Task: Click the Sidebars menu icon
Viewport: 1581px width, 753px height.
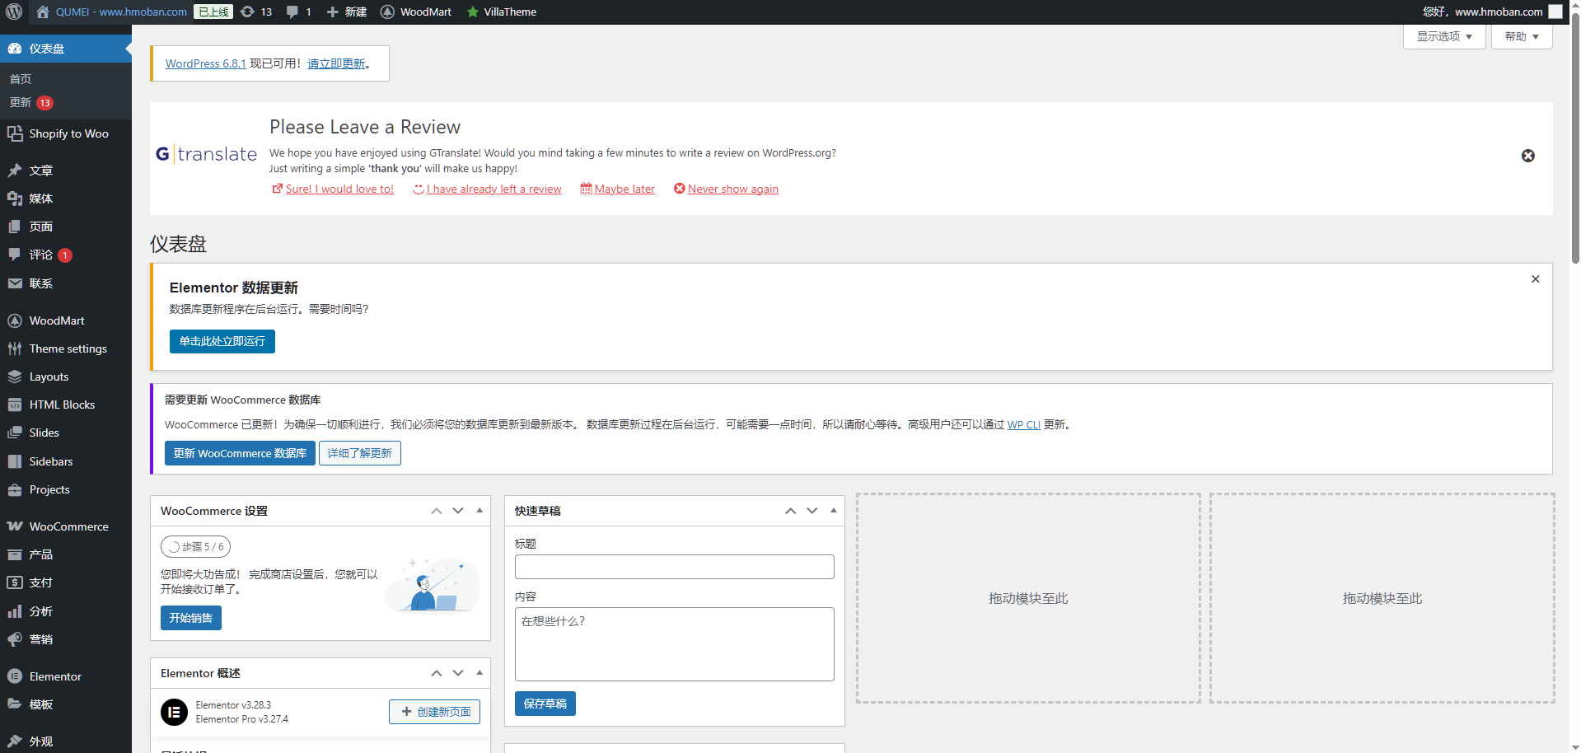Action: click(x=15, y=461)
